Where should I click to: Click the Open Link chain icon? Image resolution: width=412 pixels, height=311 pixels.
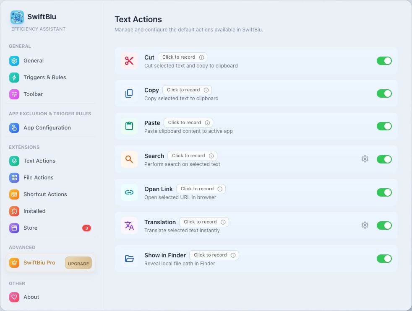pyautogui.click(x=129, y=192)
